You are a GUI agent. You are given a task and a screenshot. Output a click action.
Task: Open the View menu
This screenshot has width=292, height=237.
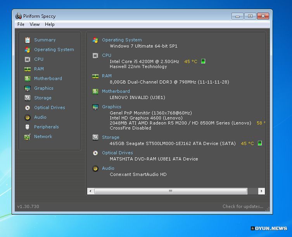pyautogui.click(x=35, y=24)
